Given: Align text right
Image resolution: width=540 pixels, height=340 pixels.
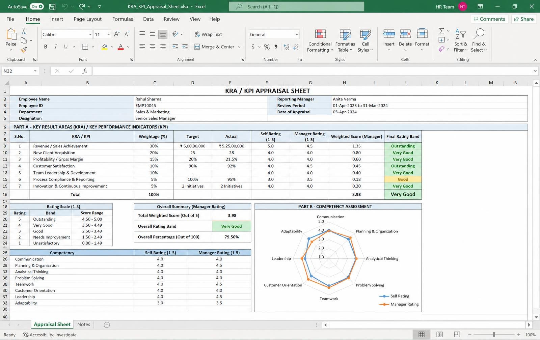Looking at the screenshot, I should coord(163,47).
